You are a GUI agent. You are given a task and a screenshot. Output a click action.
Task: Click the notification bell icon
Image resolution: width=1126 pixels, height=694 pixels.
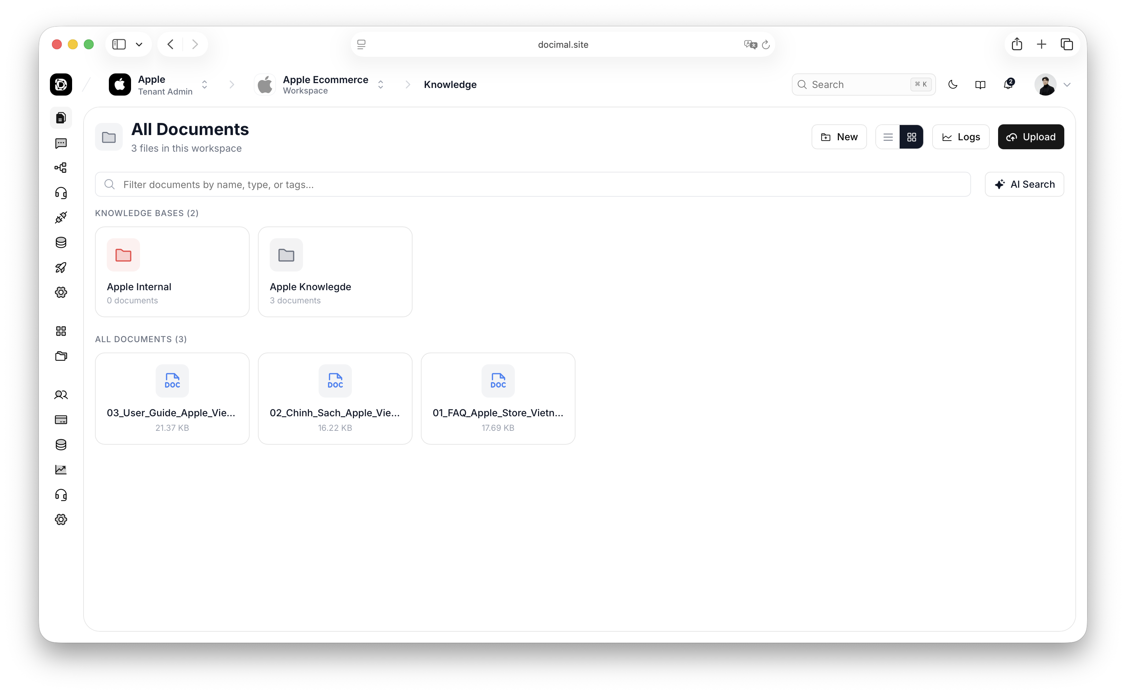(1008, 84)
